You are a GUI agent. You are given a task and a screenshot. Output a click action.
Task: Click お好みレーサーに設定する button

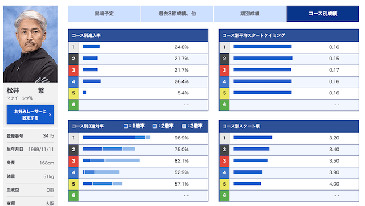coord(30,114)
